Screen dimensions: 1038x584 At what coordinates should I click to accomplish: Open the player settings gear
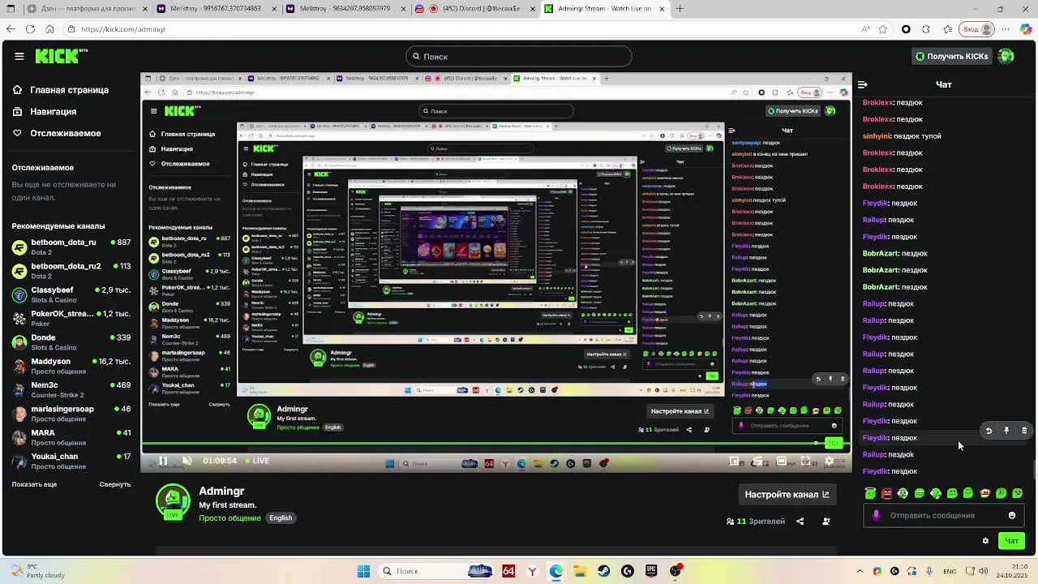[x=829, y=461]
